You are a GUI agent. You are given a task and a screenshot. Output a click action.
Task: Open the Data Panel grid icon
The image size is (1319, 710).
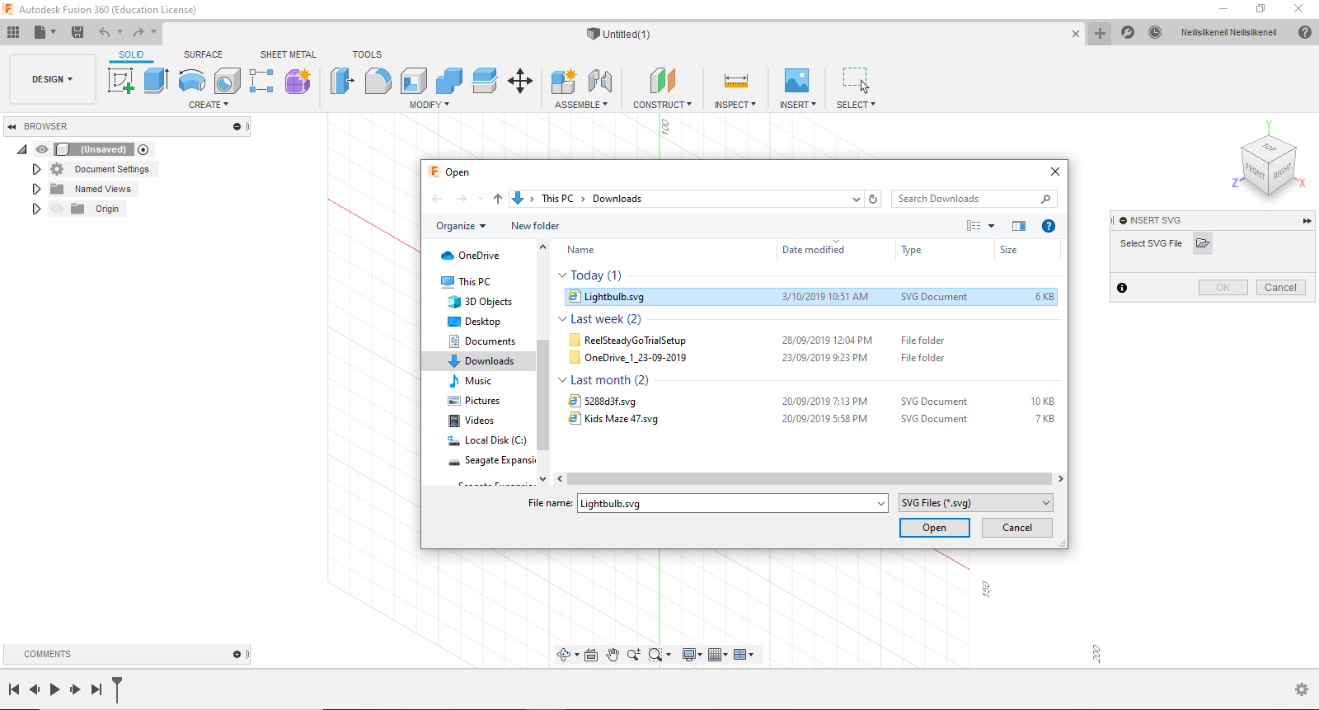click(x=13, y=32)
